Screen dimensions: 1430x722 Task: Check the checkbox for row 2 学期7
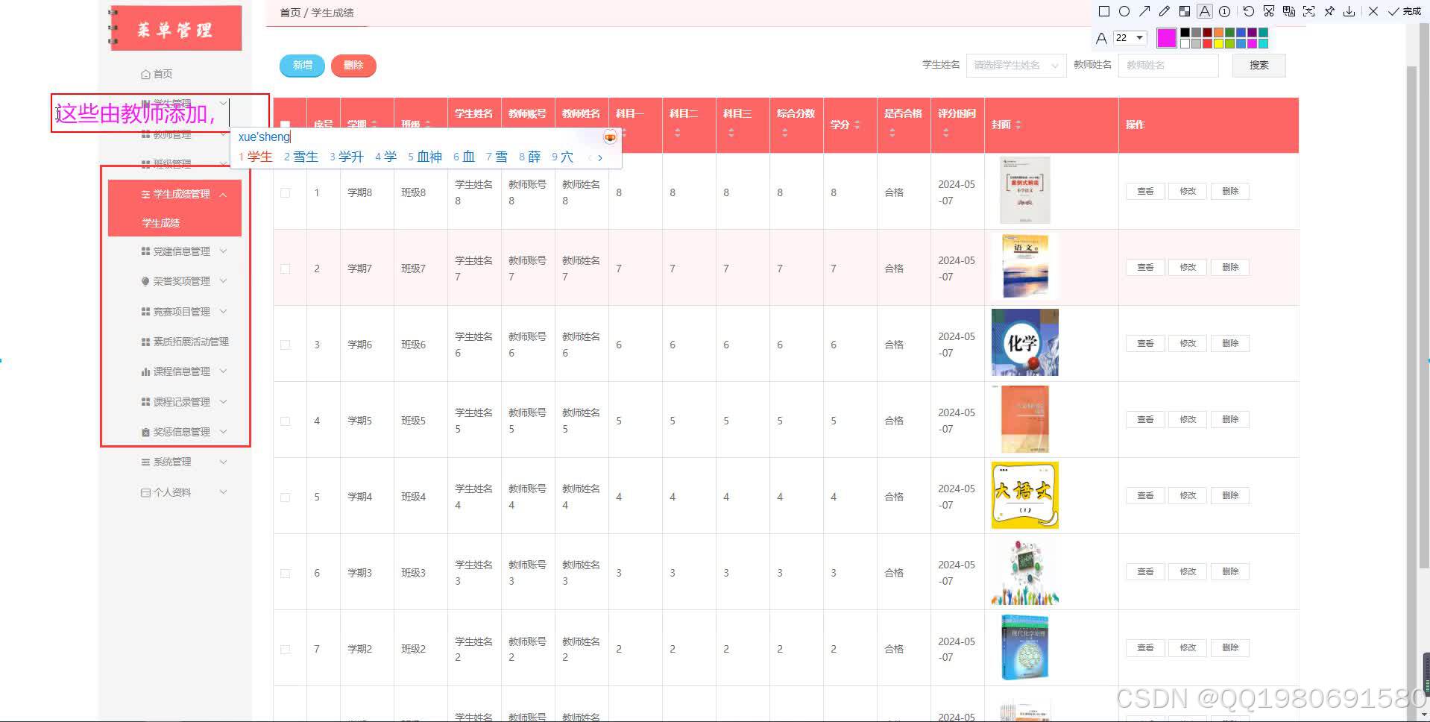(285, 269)
